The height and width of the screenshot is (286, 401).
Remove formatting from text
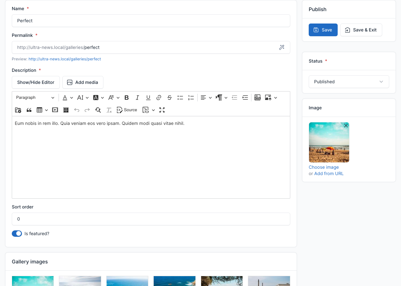109,110
